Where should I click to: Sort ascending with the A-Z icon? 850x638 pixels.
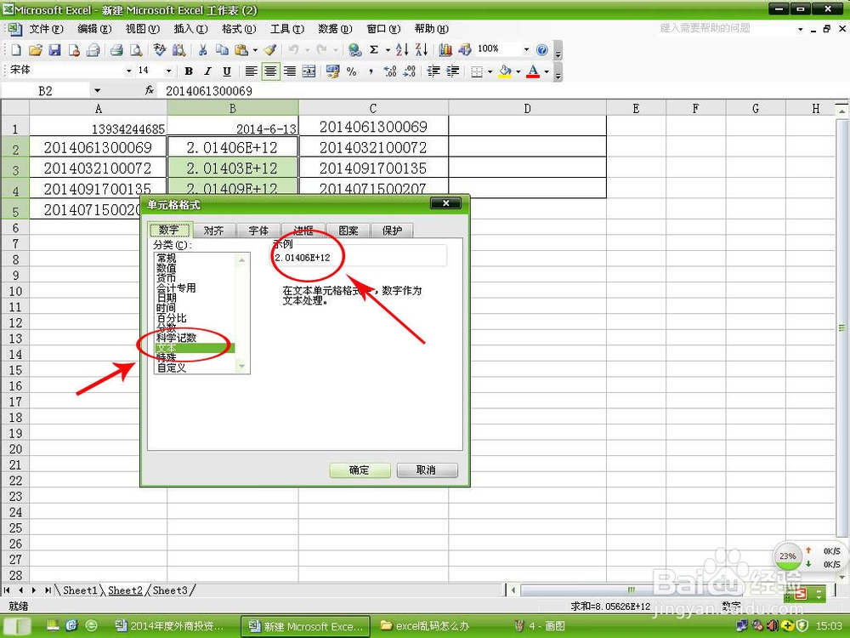point(402,50)
